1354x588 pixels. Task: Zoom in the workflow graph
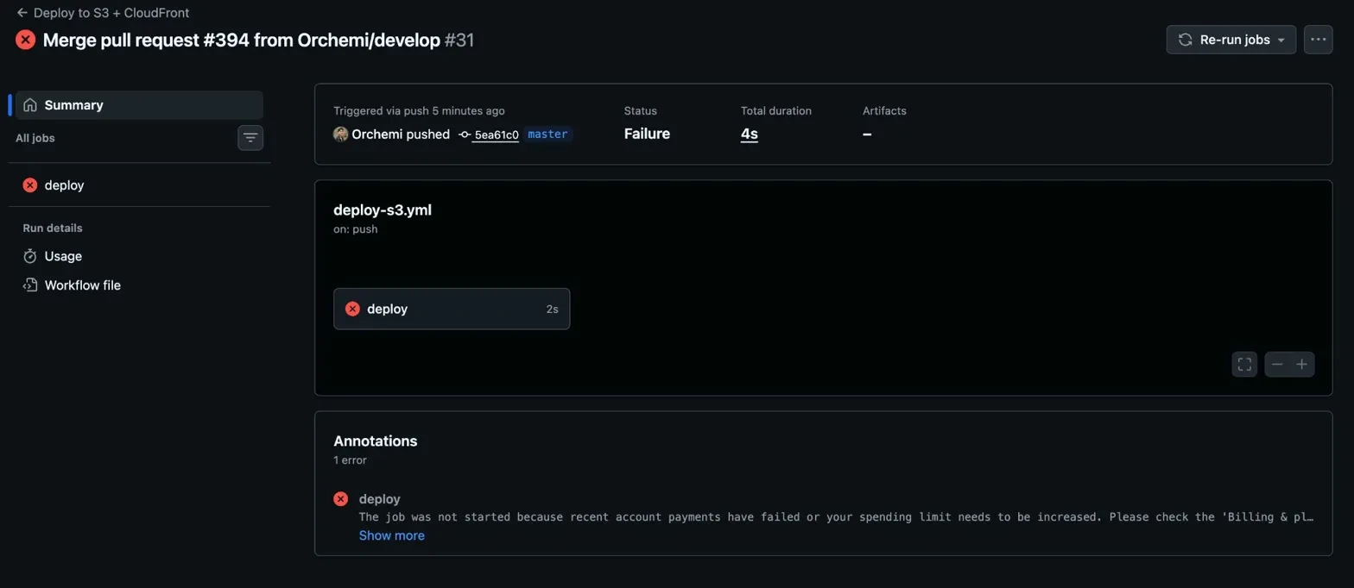click(1302, 364)
